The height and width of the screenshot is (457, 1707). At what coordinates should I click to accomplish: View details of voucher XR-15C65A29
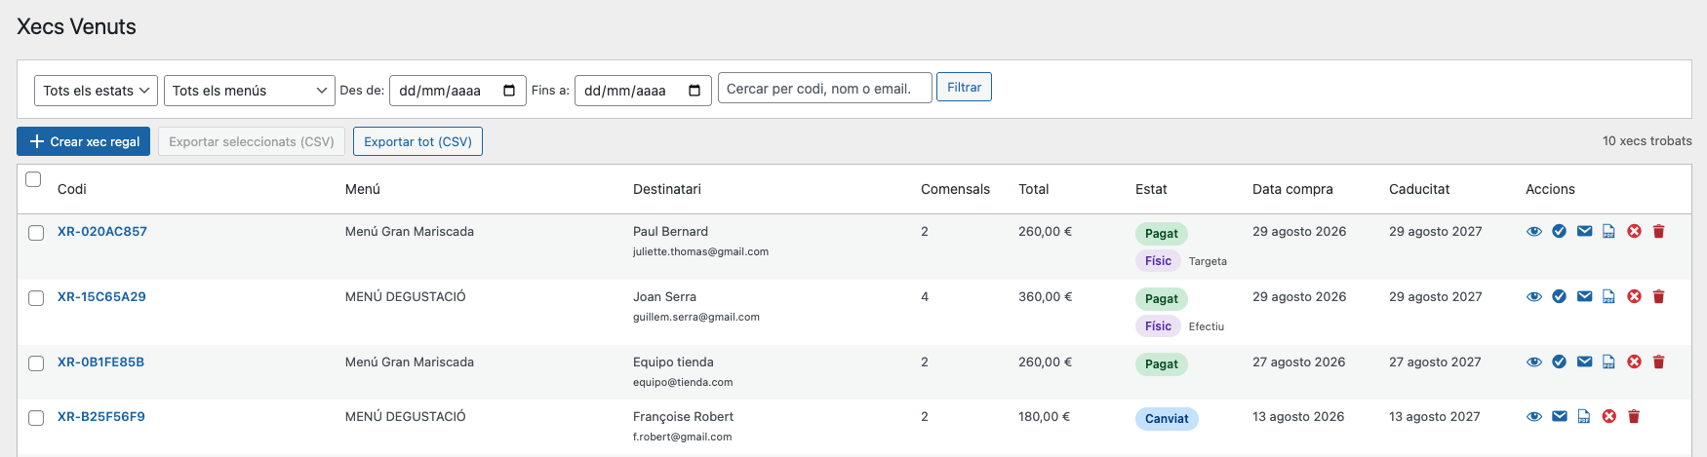click(1534, 297)
